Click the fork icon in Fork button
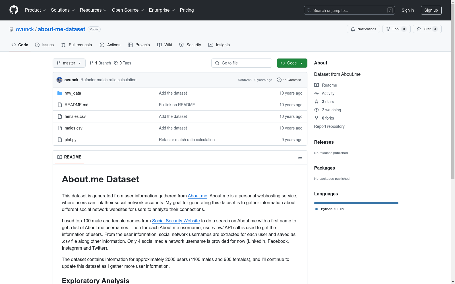Screen dimensions: 455x284 click(388, 29)
